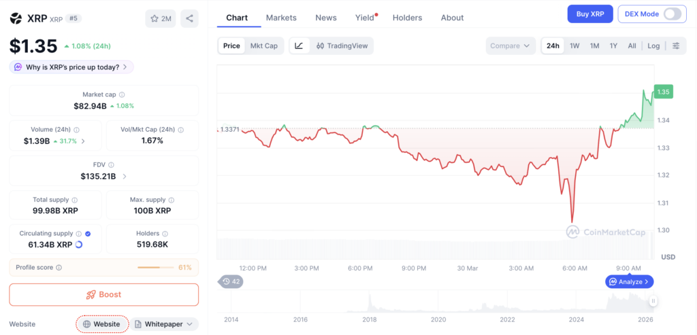Open 'Why is XRP's price up today?'
Screen dimensions: 697x335
pos(71,67)
